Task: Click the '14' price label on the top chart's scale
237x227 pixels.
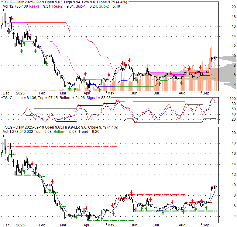Action: 234,36
